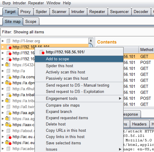Open the Window menu

53,3
